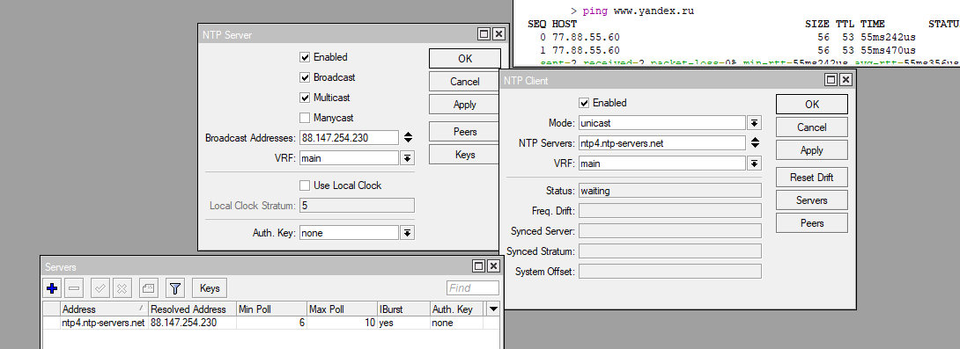
Task: Click the VRF field in NTP Server
Action: 349,158
